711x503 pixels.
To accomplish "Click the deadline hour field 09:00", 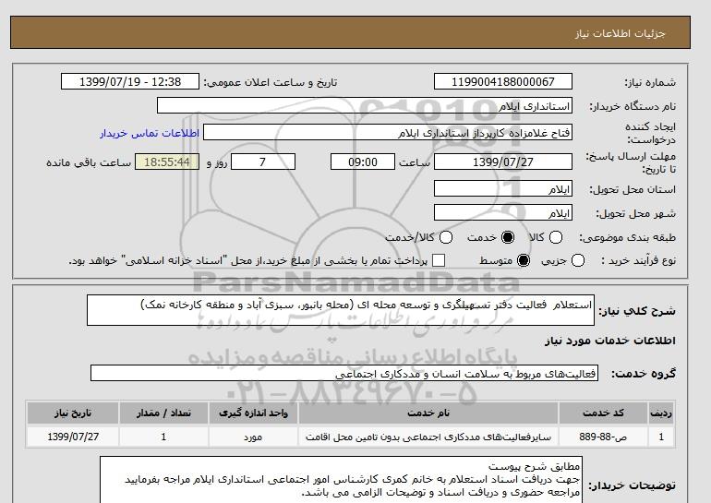I will click(363, 162).
